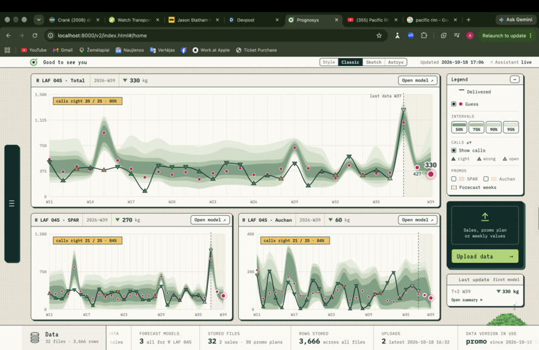Click the DATA VERSION promo stat
This screenshot has height=350, width=539.
(x=498, y=338)
